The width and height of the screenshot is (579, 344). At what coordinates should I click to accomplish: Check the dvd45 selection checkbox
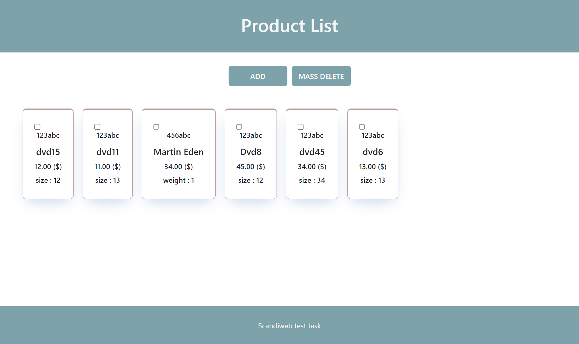(x=300, y=127)
